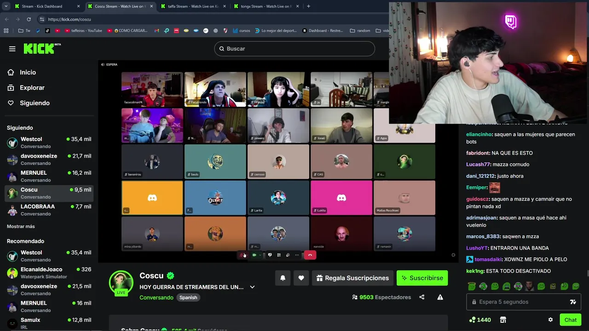Open chat settings gear icon

coord(550,320)
